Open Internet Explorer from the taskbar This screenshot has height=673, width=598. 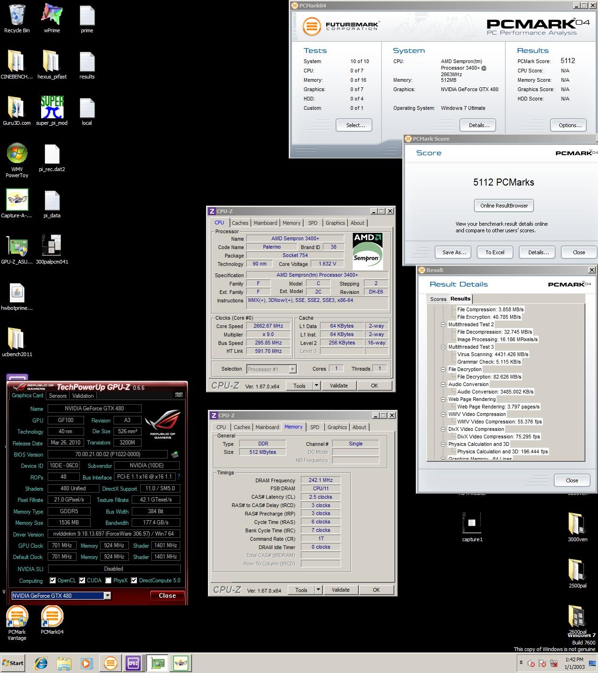(42, 663)
